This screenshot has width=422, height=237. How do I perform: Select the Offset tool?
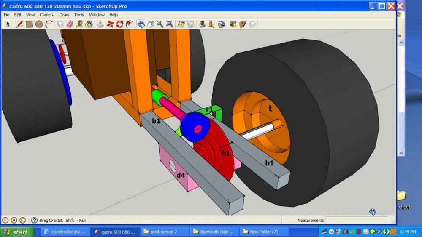pos(129,24)
